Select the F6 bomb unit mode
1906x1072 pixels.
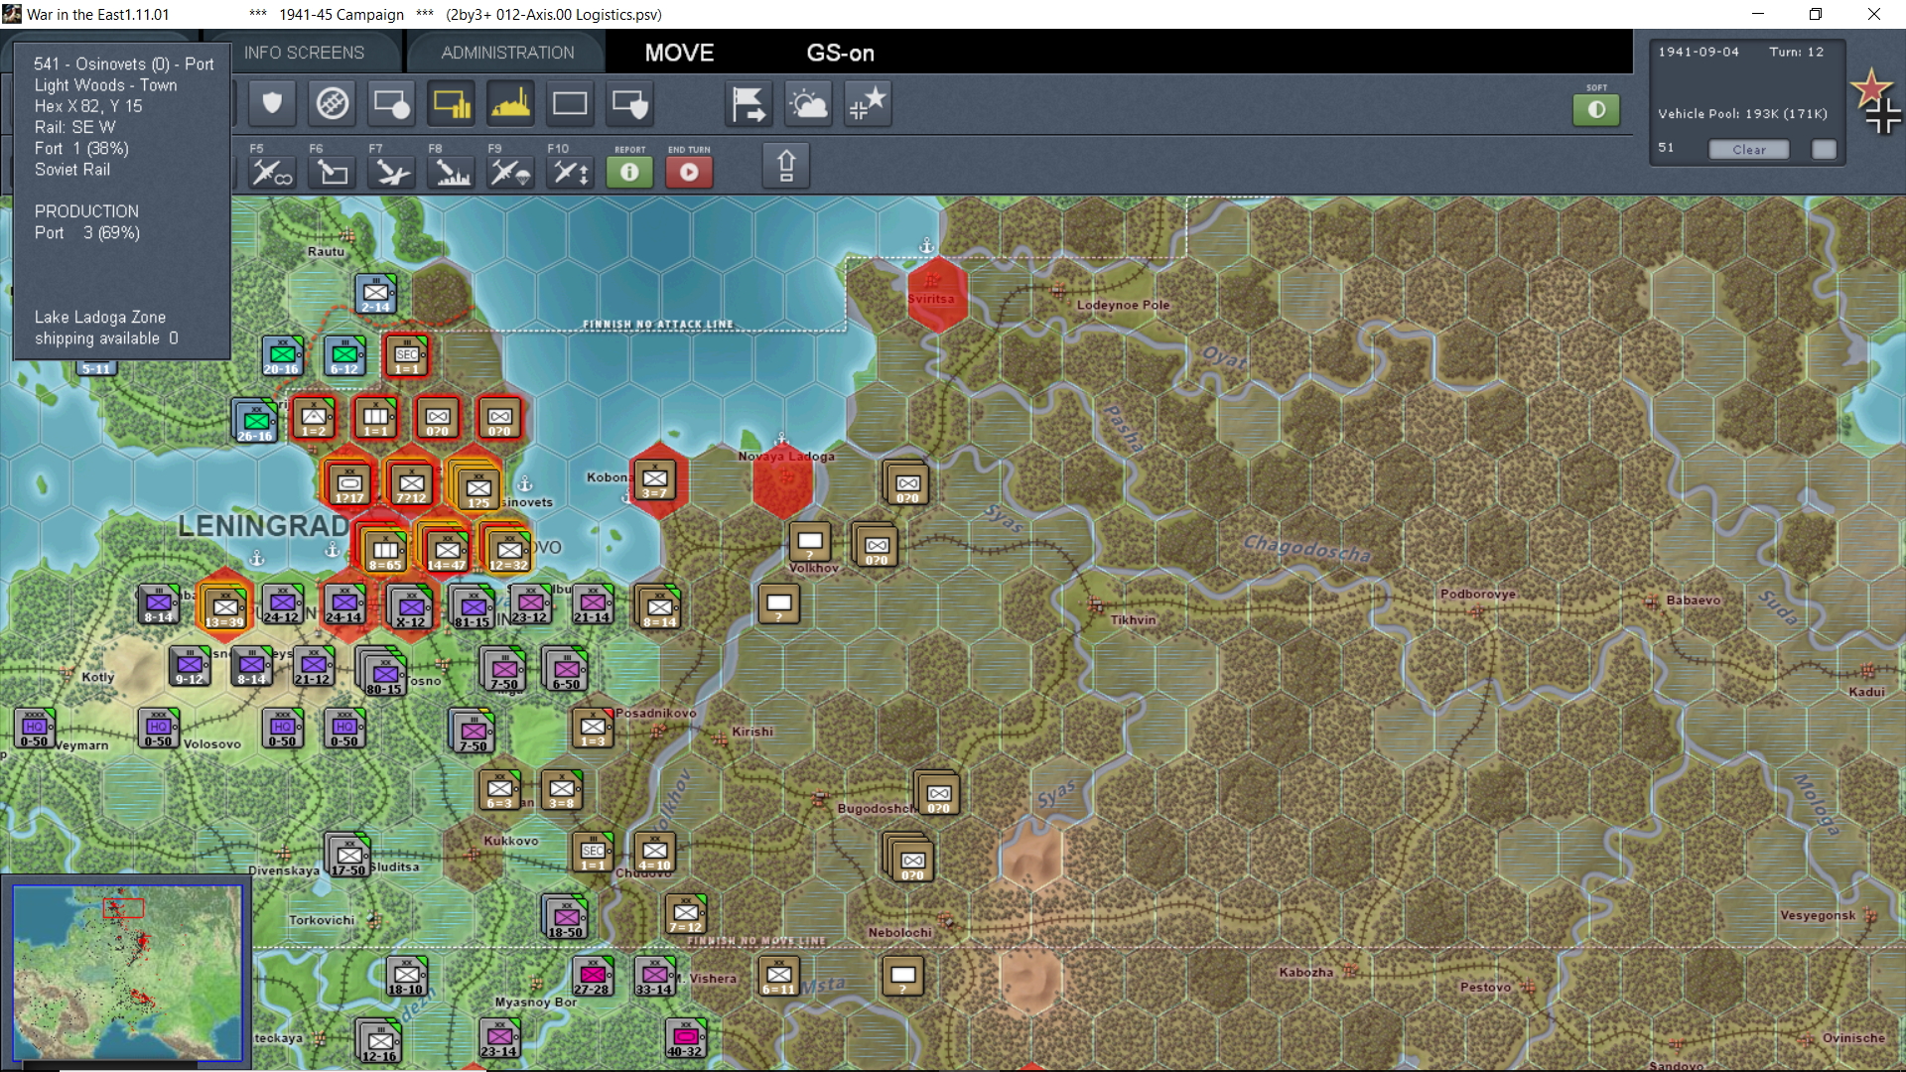coord(332,172)
